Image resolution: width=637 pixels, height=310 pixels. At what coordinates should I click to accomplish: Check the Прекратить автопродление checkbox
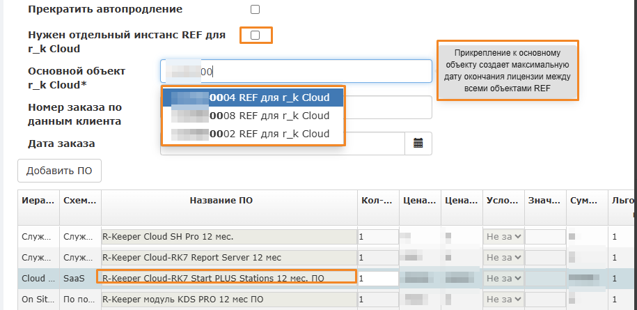(x=255, y=9)
